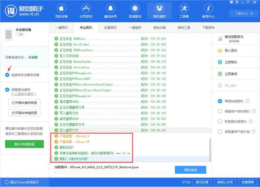Toggle 连接后自动激活设备 checkbox

[7, 75]
